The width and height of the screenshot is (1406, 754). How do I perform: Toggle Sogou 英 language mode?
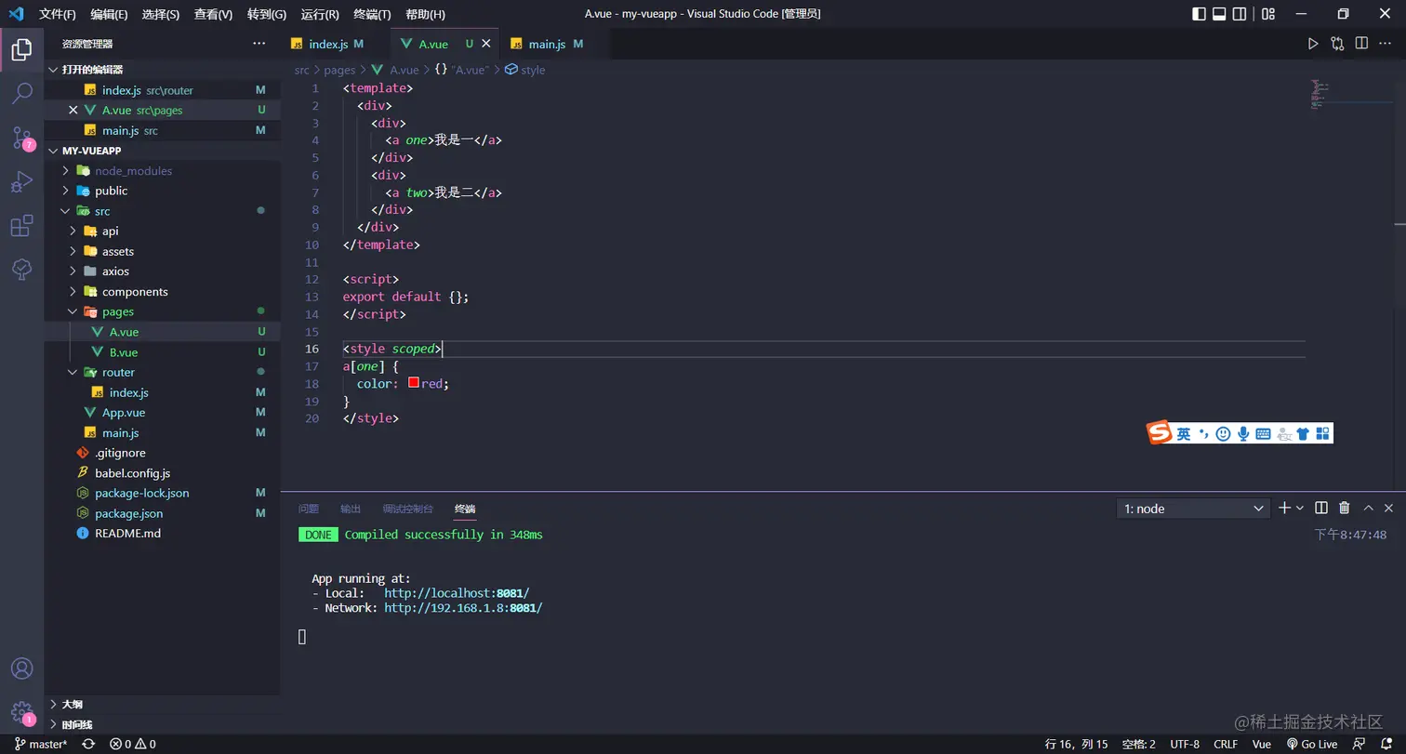pos(1184,433)
